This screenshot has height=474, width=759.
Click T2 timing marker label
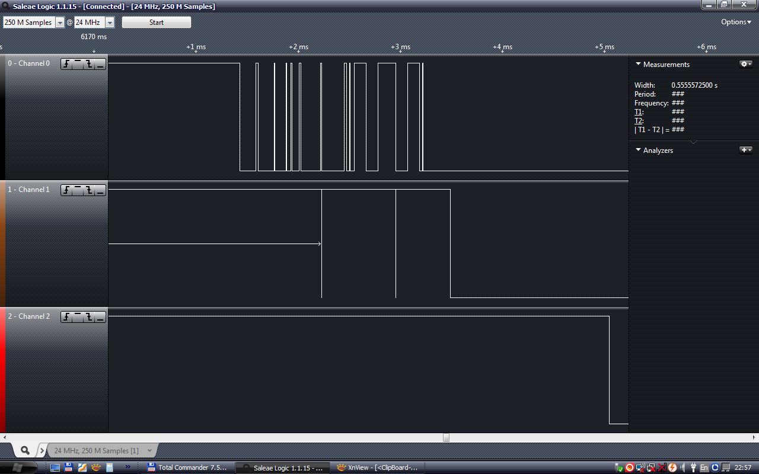coord(639,121)
